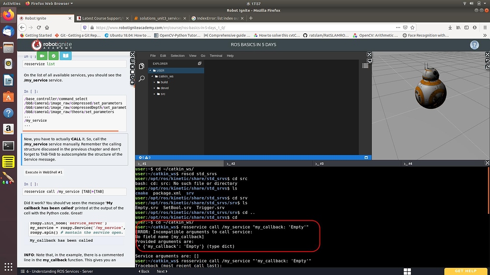Image resolution: width=490 pixels, height=275 pixels.
Task: Open the Firefox meatball overflow menu
Action: (398, 27)
